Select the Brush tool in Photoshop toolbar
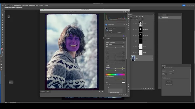This screenshot has width=195, height=109. 2,23
